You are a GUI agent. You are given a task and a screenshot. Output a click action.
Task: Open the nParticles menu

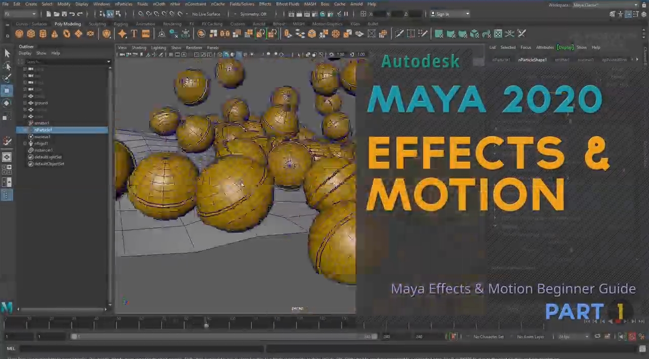123,4
